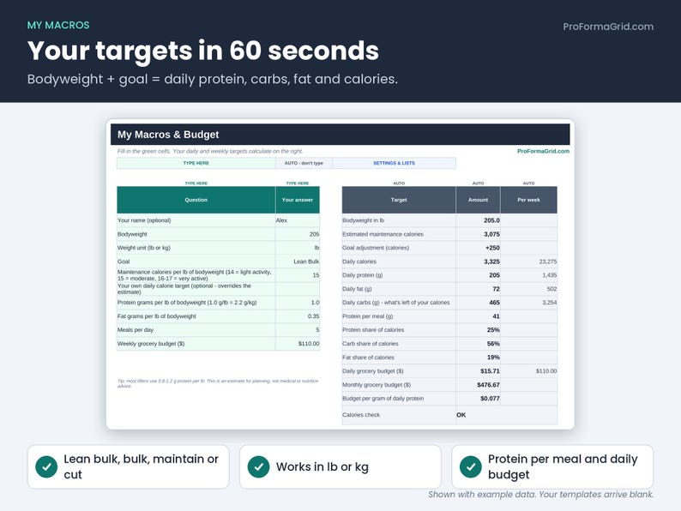The image size is (681, 511).
Task: Click Carb share of calories 56%
Action: 479,344
